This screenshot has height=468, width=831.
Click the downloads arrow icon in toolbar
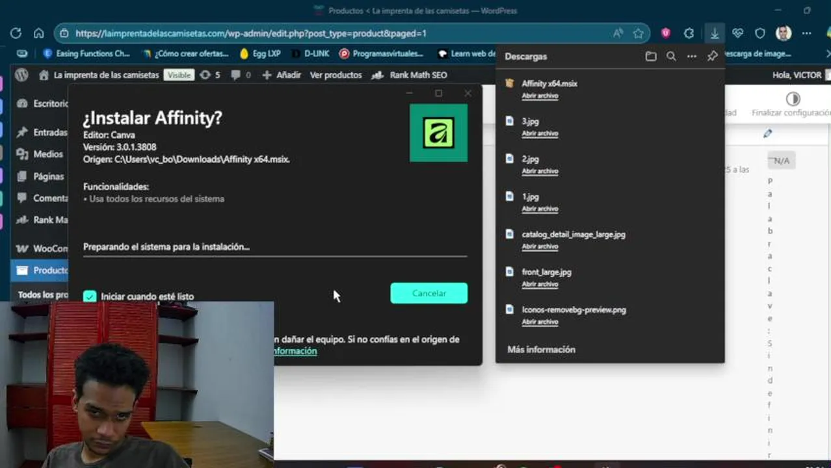tap(714, 33)
